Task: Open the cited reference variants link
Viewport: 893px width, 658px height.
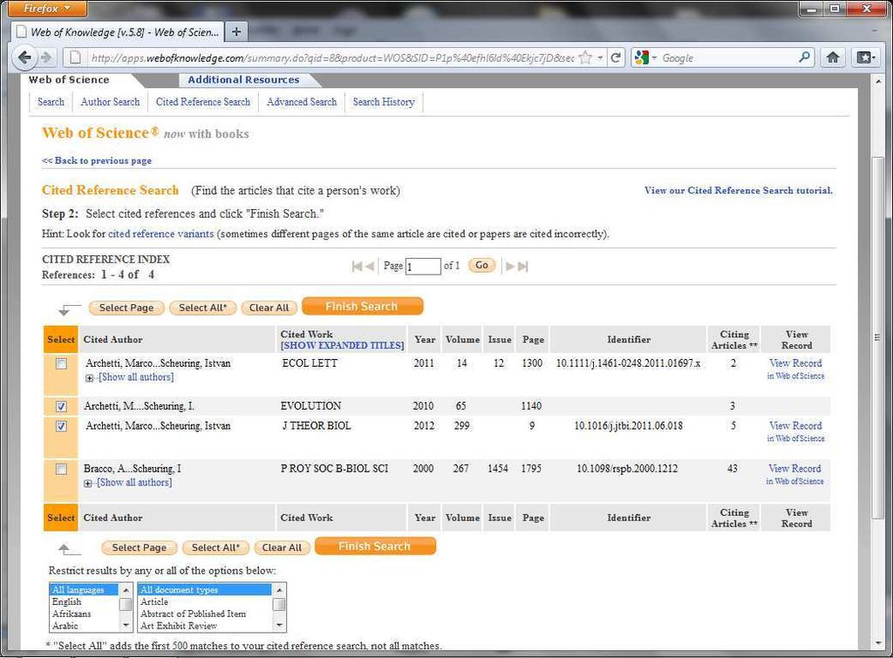Action: 161,234
